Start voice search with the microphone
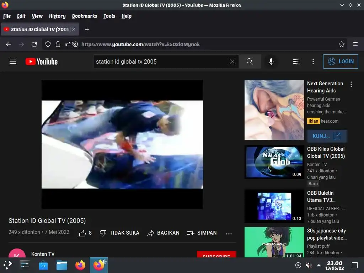 [x=271, y=61]
